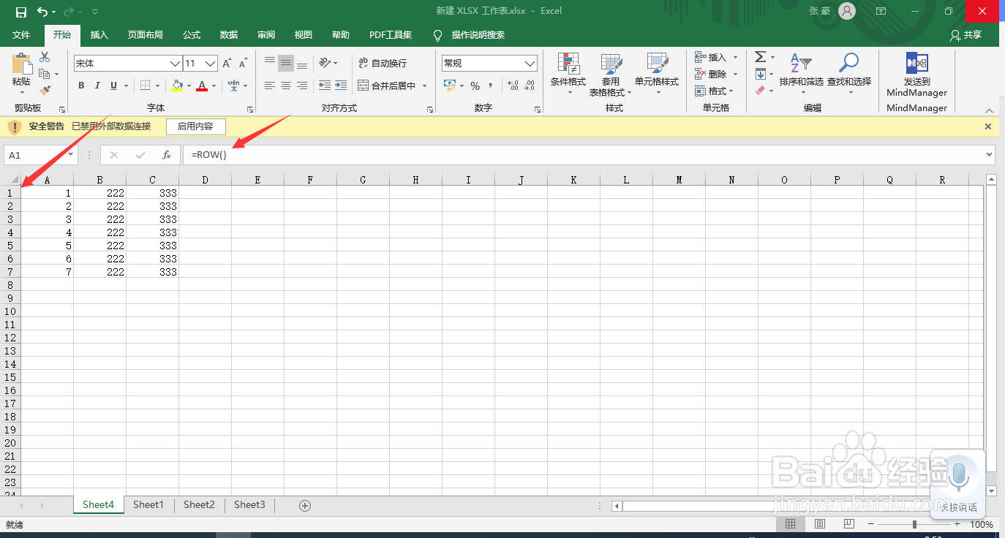Open the font name dropdown 宋体
Image resolution: width=1005 pixels, height=538 pixels.
175,64
